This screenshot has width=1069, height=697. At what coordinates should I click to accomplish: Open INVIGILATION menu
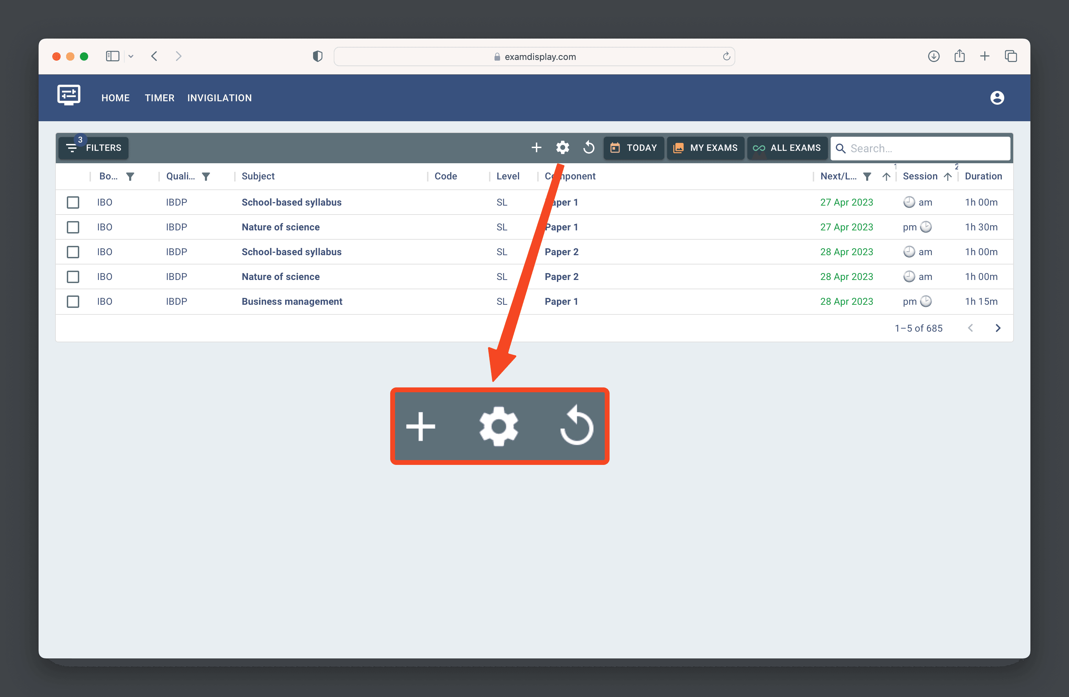(219, 98)
